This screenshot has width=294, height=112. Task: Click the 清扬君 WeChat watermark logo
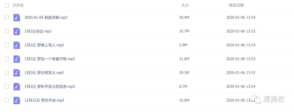(267, 99)
